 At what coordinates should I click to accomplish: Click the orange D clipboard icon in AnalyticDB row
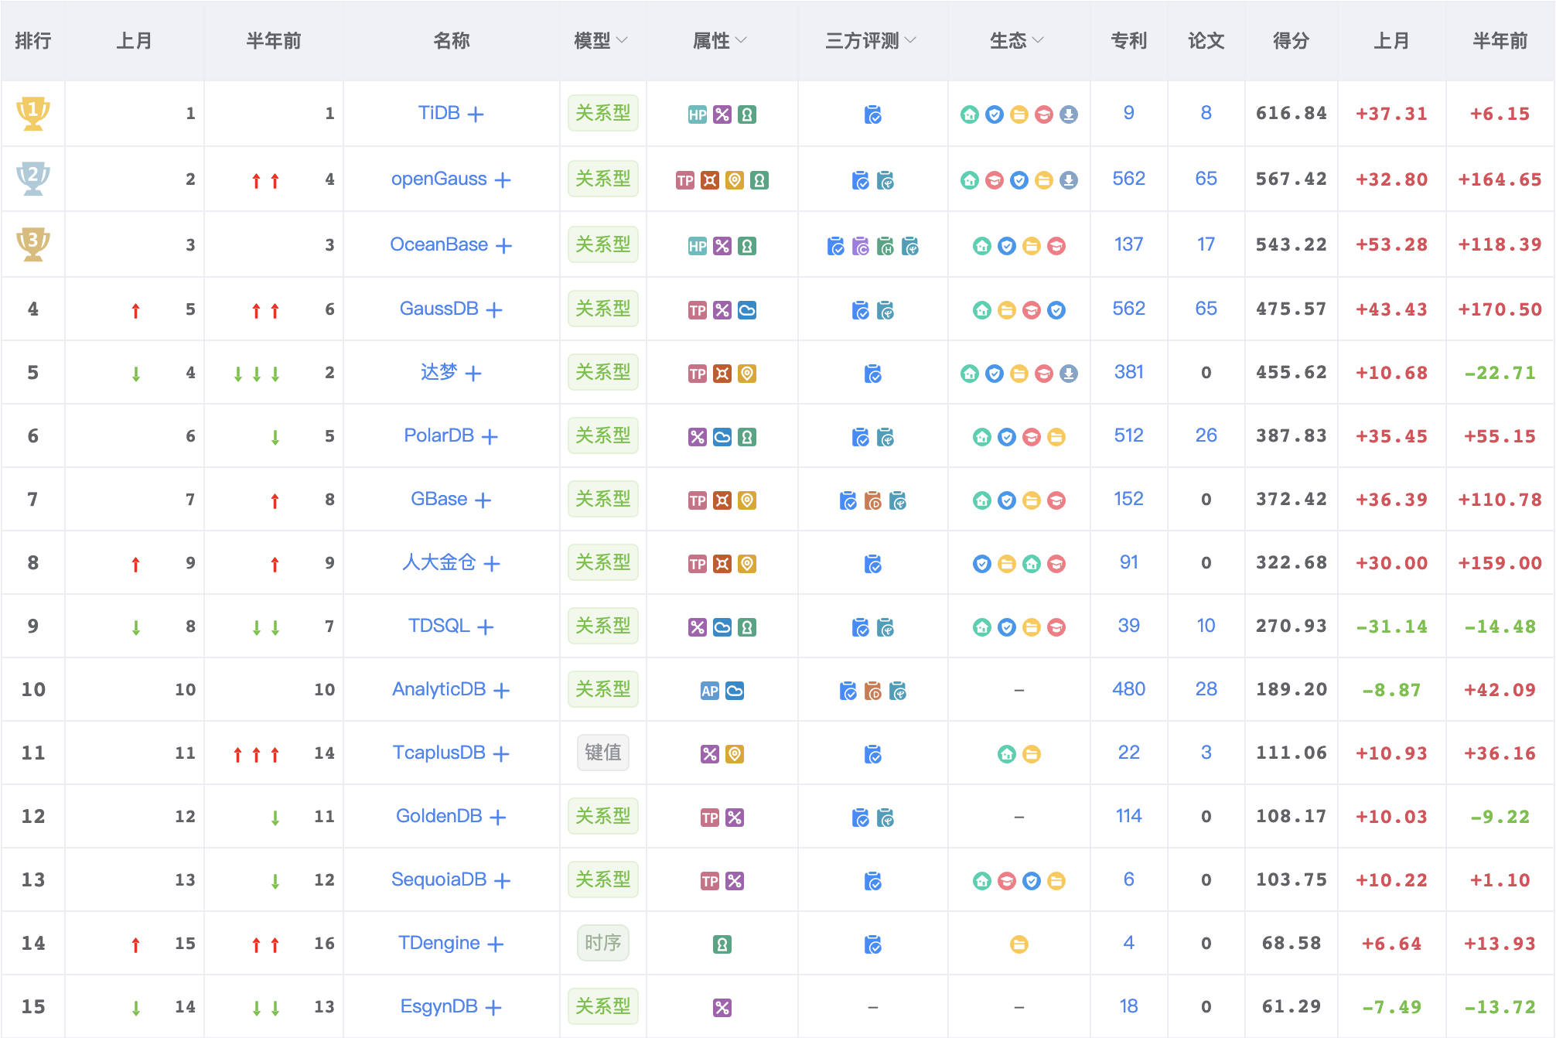873,691
